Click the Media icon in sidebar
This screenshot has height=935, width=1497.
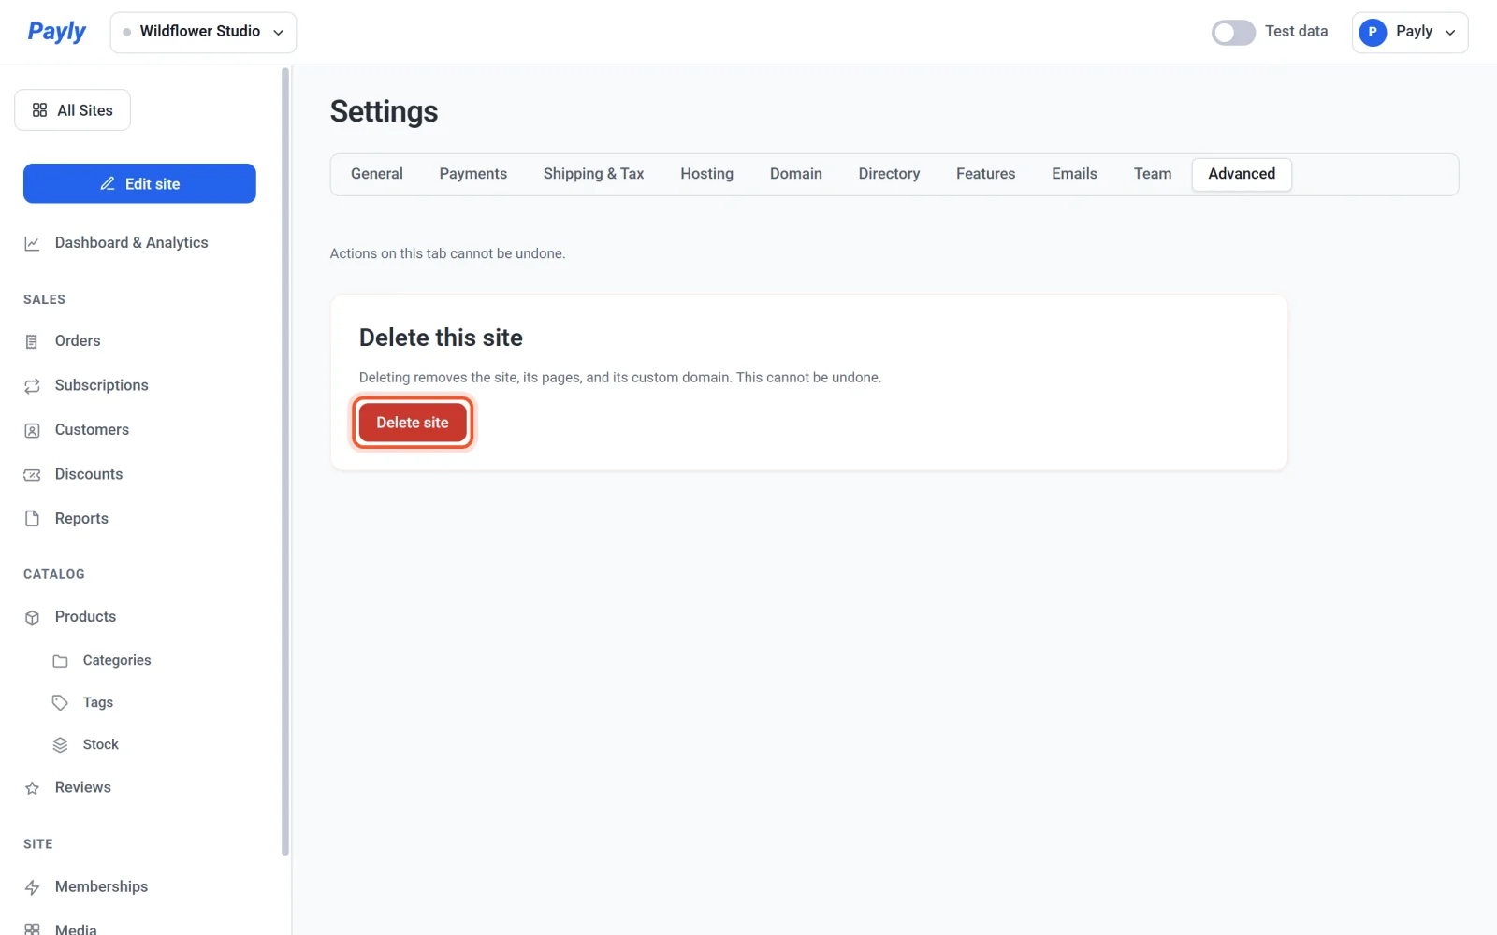(32, 929)
